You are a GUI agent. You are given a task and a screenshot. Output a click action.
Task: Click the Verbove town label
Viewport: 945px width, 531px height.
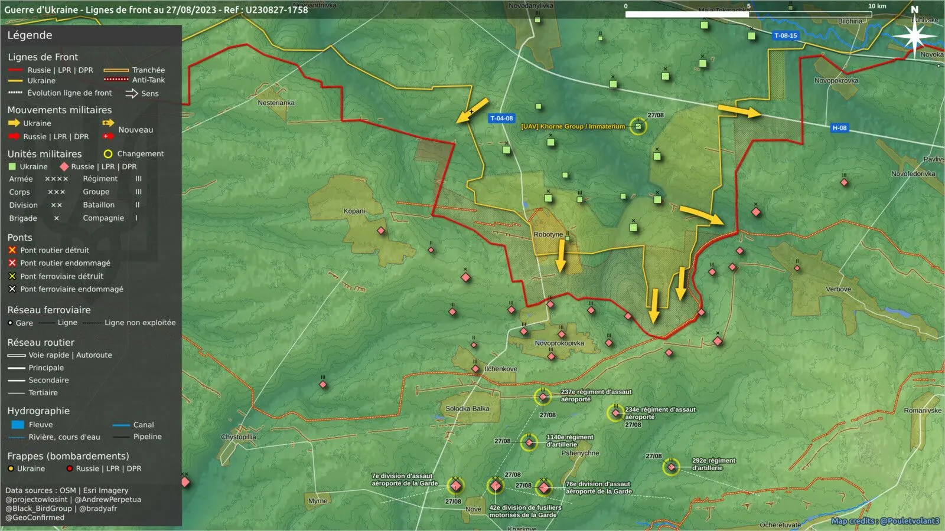point(838,289)
